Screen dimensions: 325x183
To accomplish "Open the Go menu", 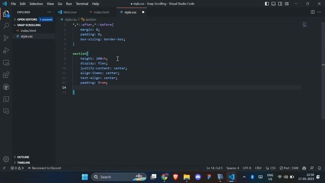I will [x=60, y=4].
